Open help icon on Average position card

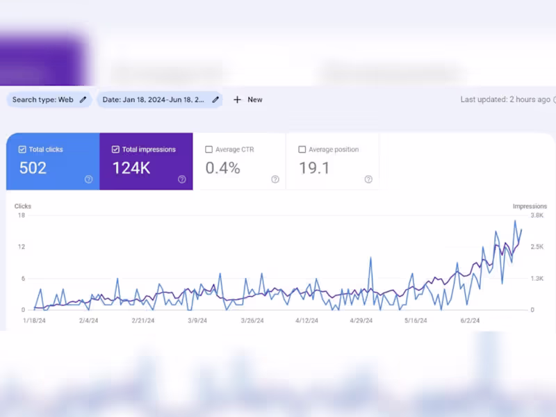point(368,179)
